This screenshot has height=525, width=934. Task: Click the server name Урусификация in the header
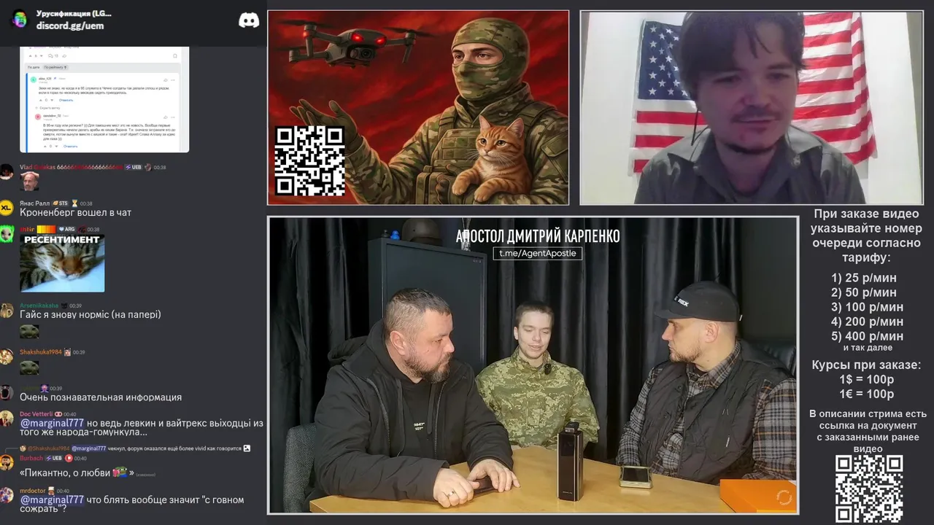tap(74, 13)
